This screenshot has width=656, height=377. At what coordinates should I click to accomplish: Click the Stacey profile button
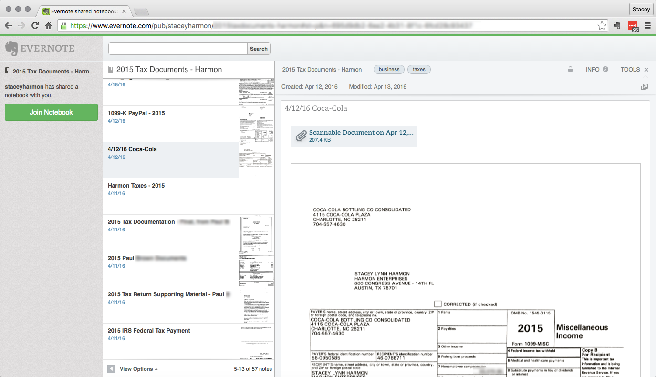tap(641, 9)
